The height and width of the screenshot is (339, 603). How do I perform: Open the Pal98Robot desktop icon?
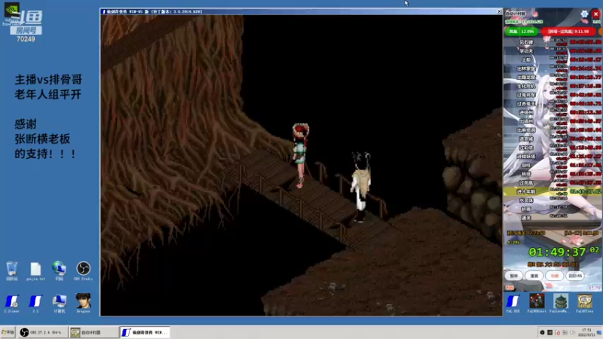[537, 304]
